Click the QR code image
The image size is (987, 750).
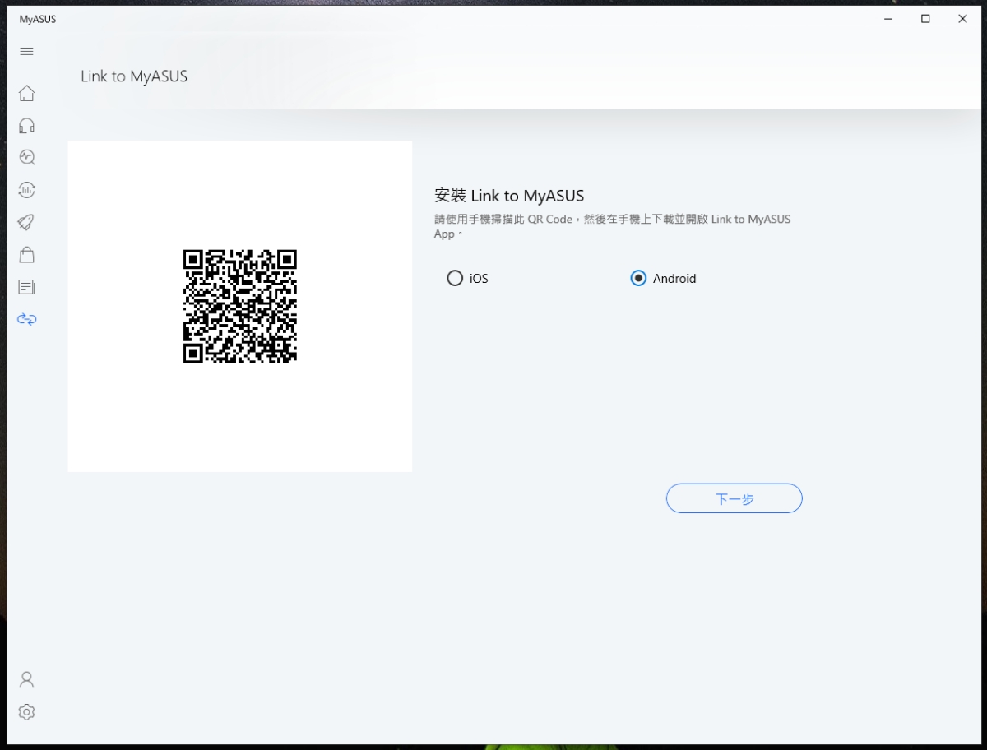click(x=240, y=306)
